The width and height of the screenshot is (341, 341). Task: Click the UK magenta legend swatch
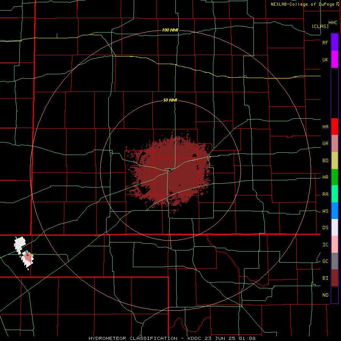click(335, 59)
